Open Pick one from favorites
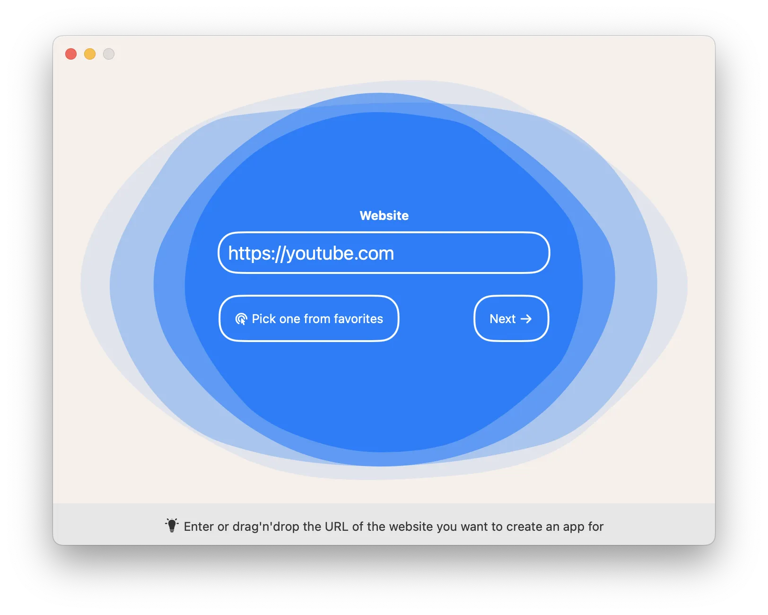The image size is (768, 615). pyautogui.click(x=309, y=318)
